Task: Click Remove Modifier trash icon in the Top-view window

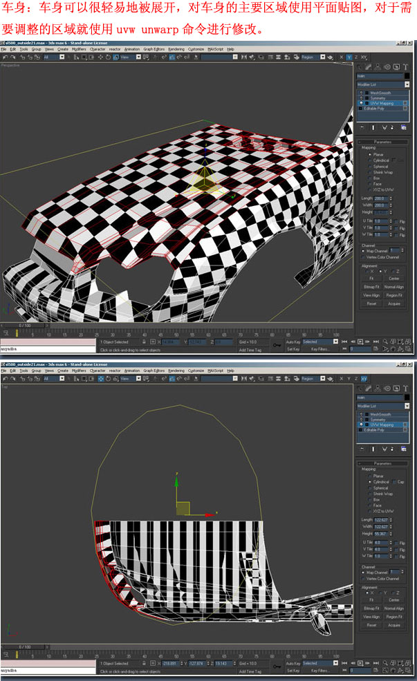Action: 393,448
